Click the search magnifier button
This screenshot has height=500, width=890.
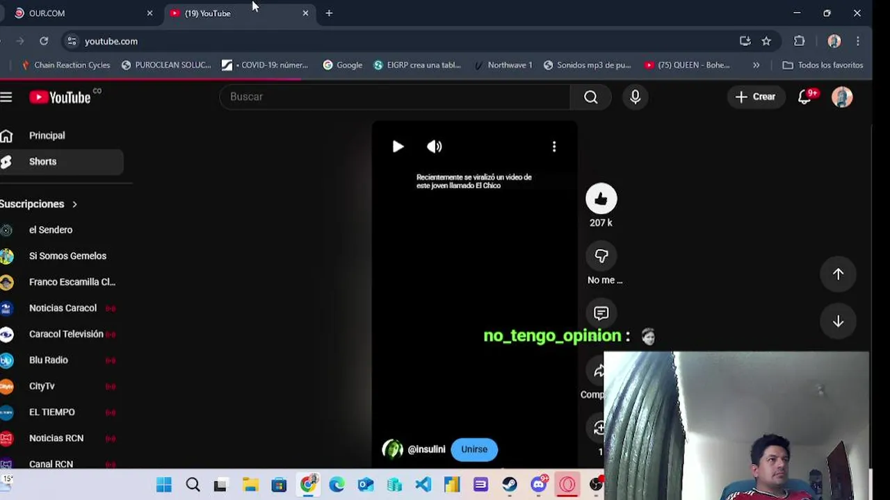pos(590,97)
